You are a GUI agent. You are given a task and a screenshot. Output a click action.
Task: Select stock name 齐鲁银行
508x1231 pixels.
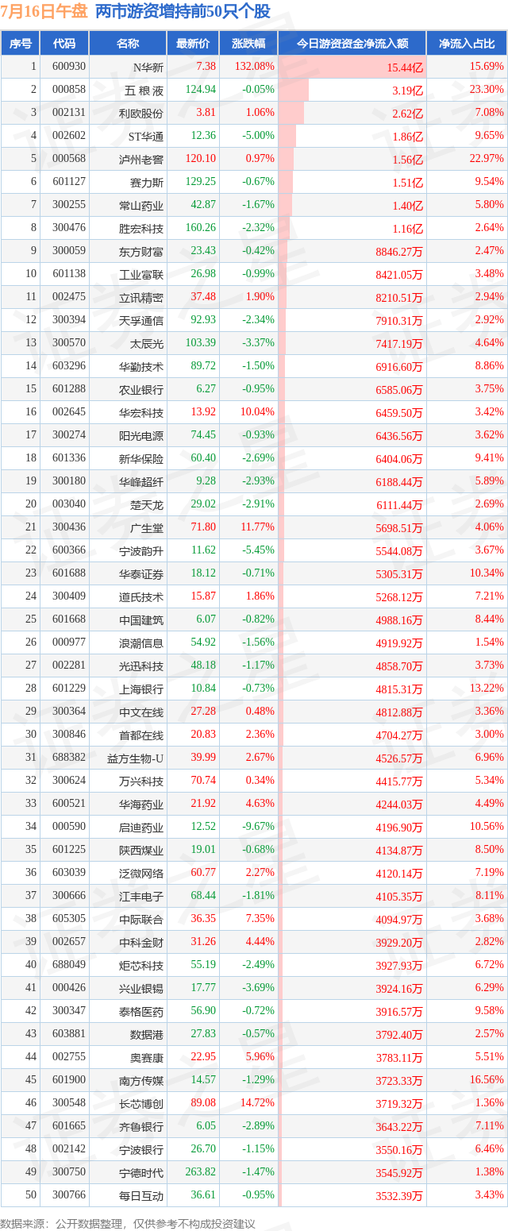click(x=141, y=1126)
